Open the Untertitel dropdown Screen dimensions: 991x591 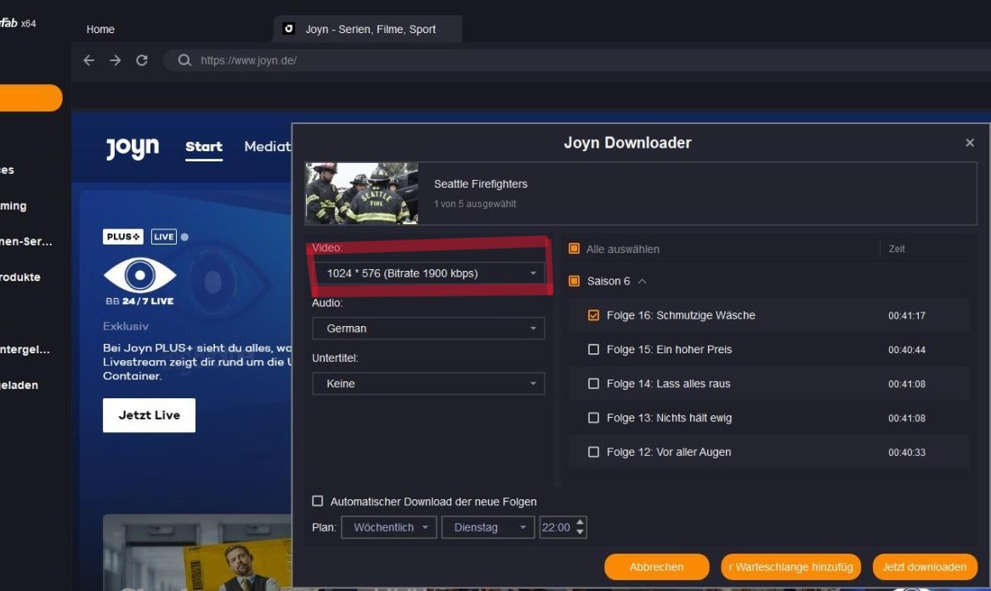(428, 383)
